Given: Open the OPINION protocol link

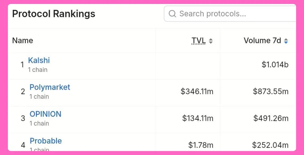Looking at the screenshot, I should tap(46, 114).
